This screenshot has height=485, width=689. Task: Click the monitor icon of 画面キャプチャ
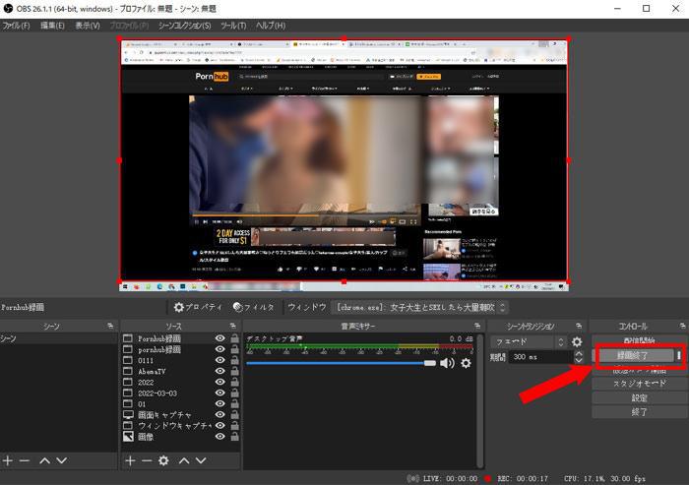tap(128, 414)
